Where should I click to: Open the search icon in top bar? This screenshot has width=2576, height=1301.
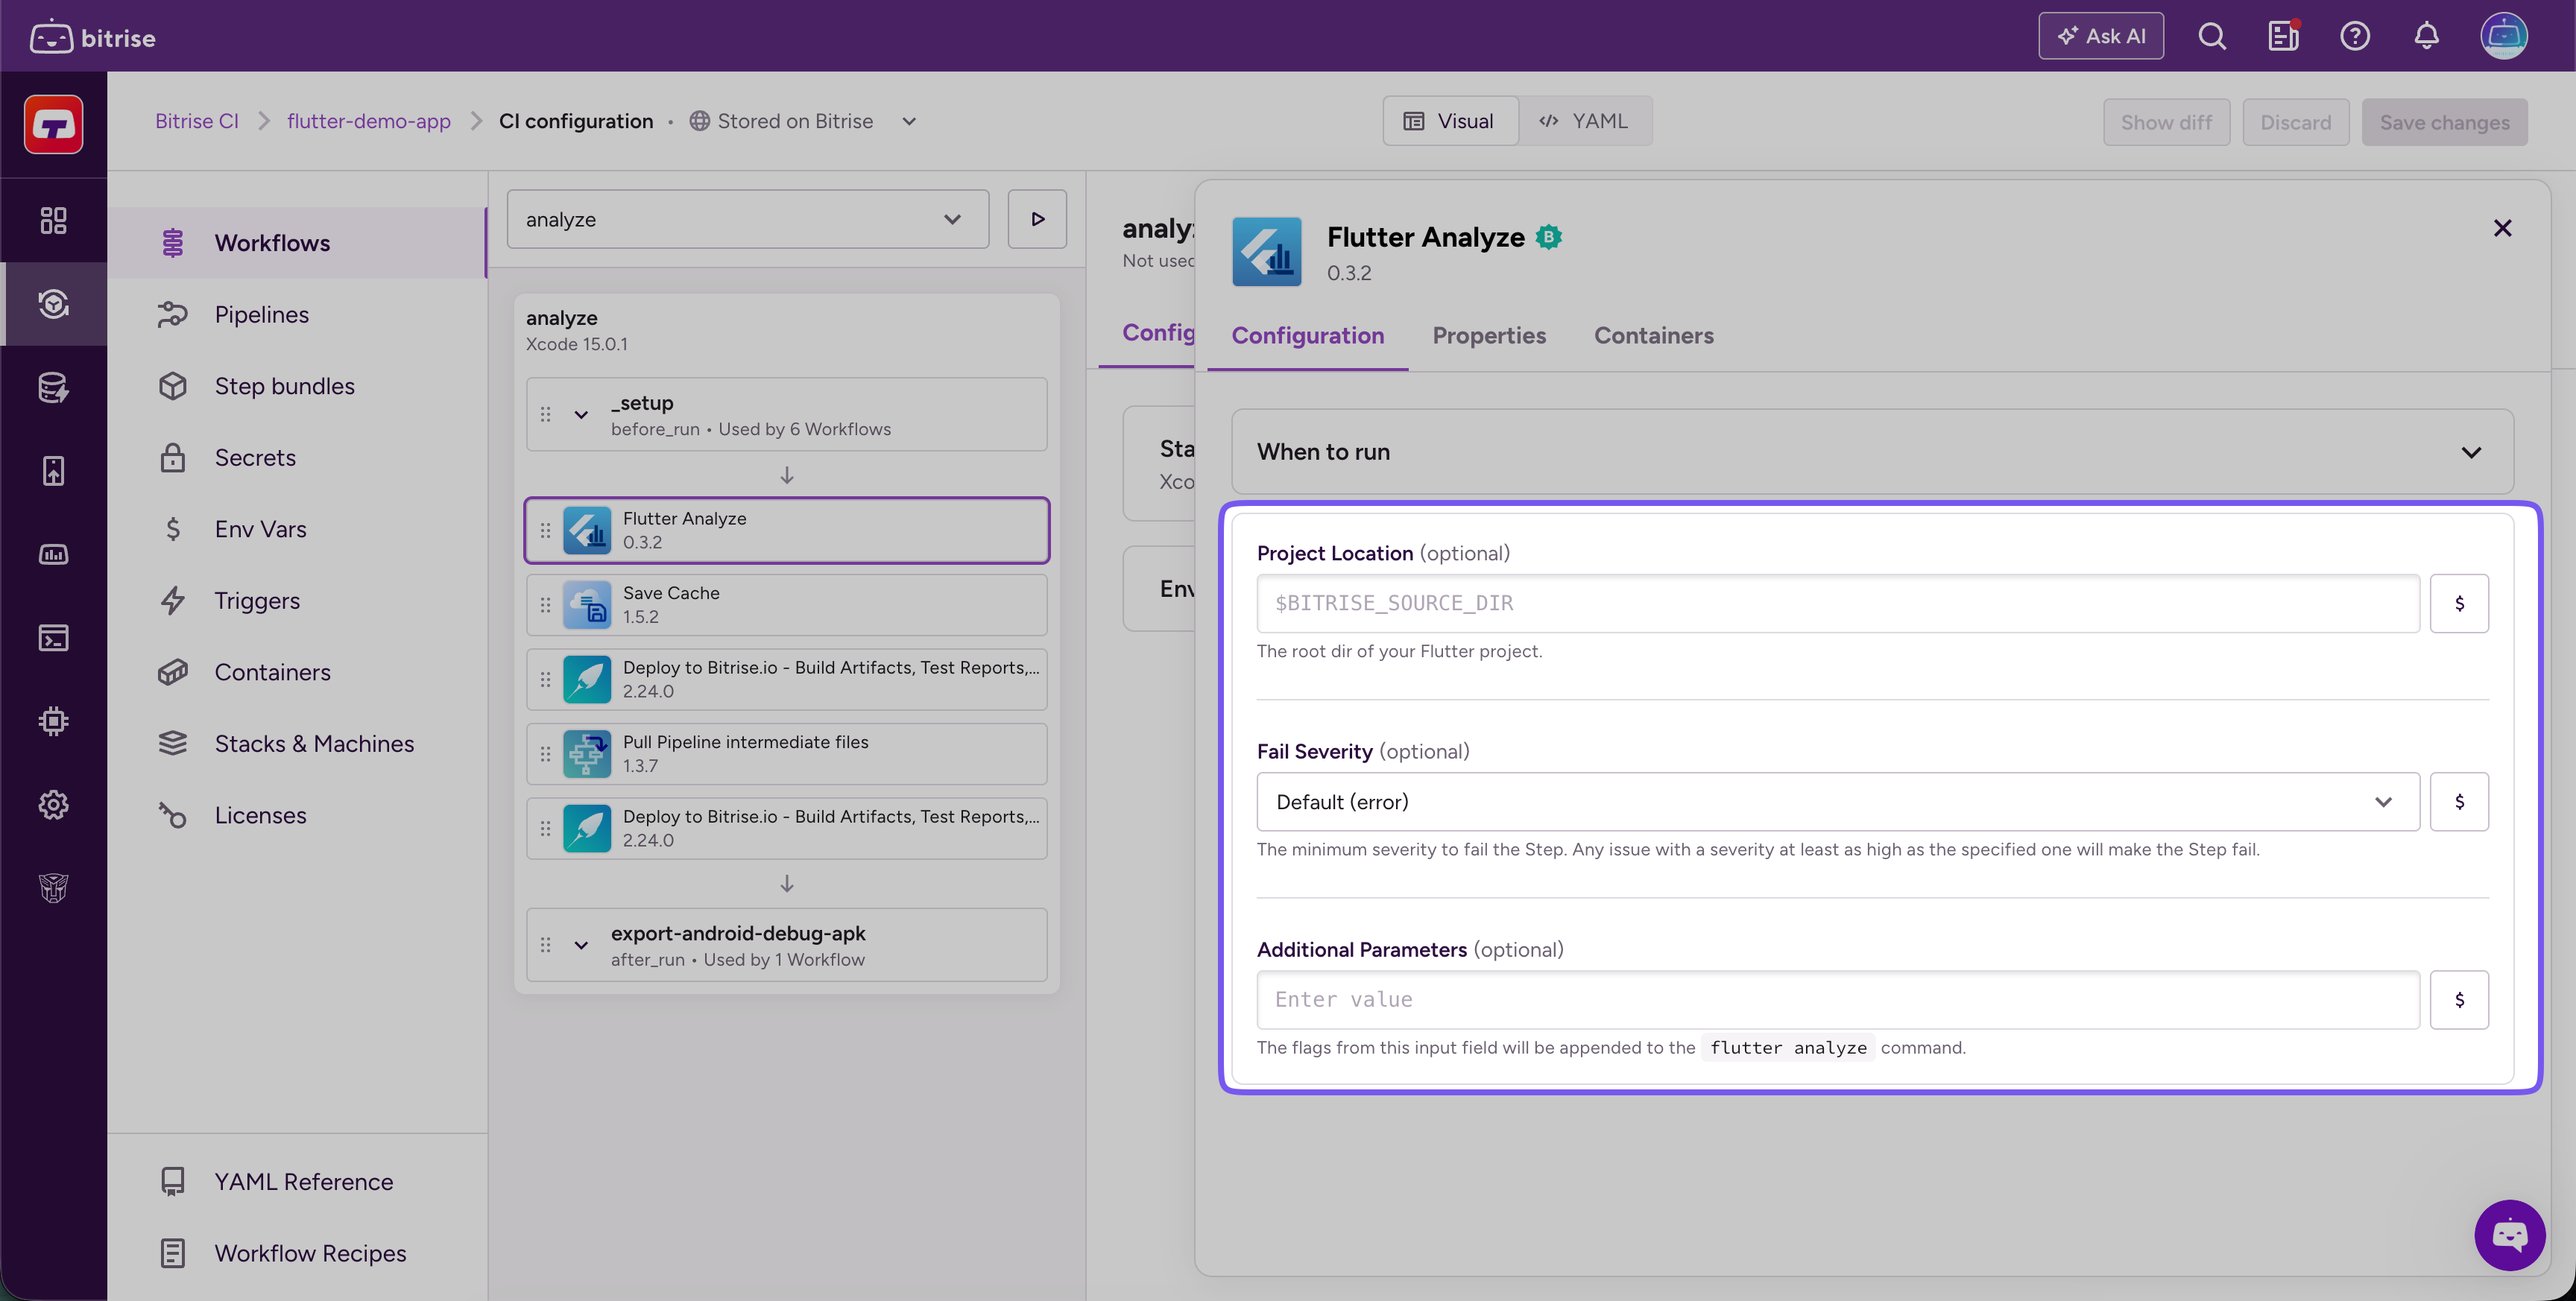2212,37
